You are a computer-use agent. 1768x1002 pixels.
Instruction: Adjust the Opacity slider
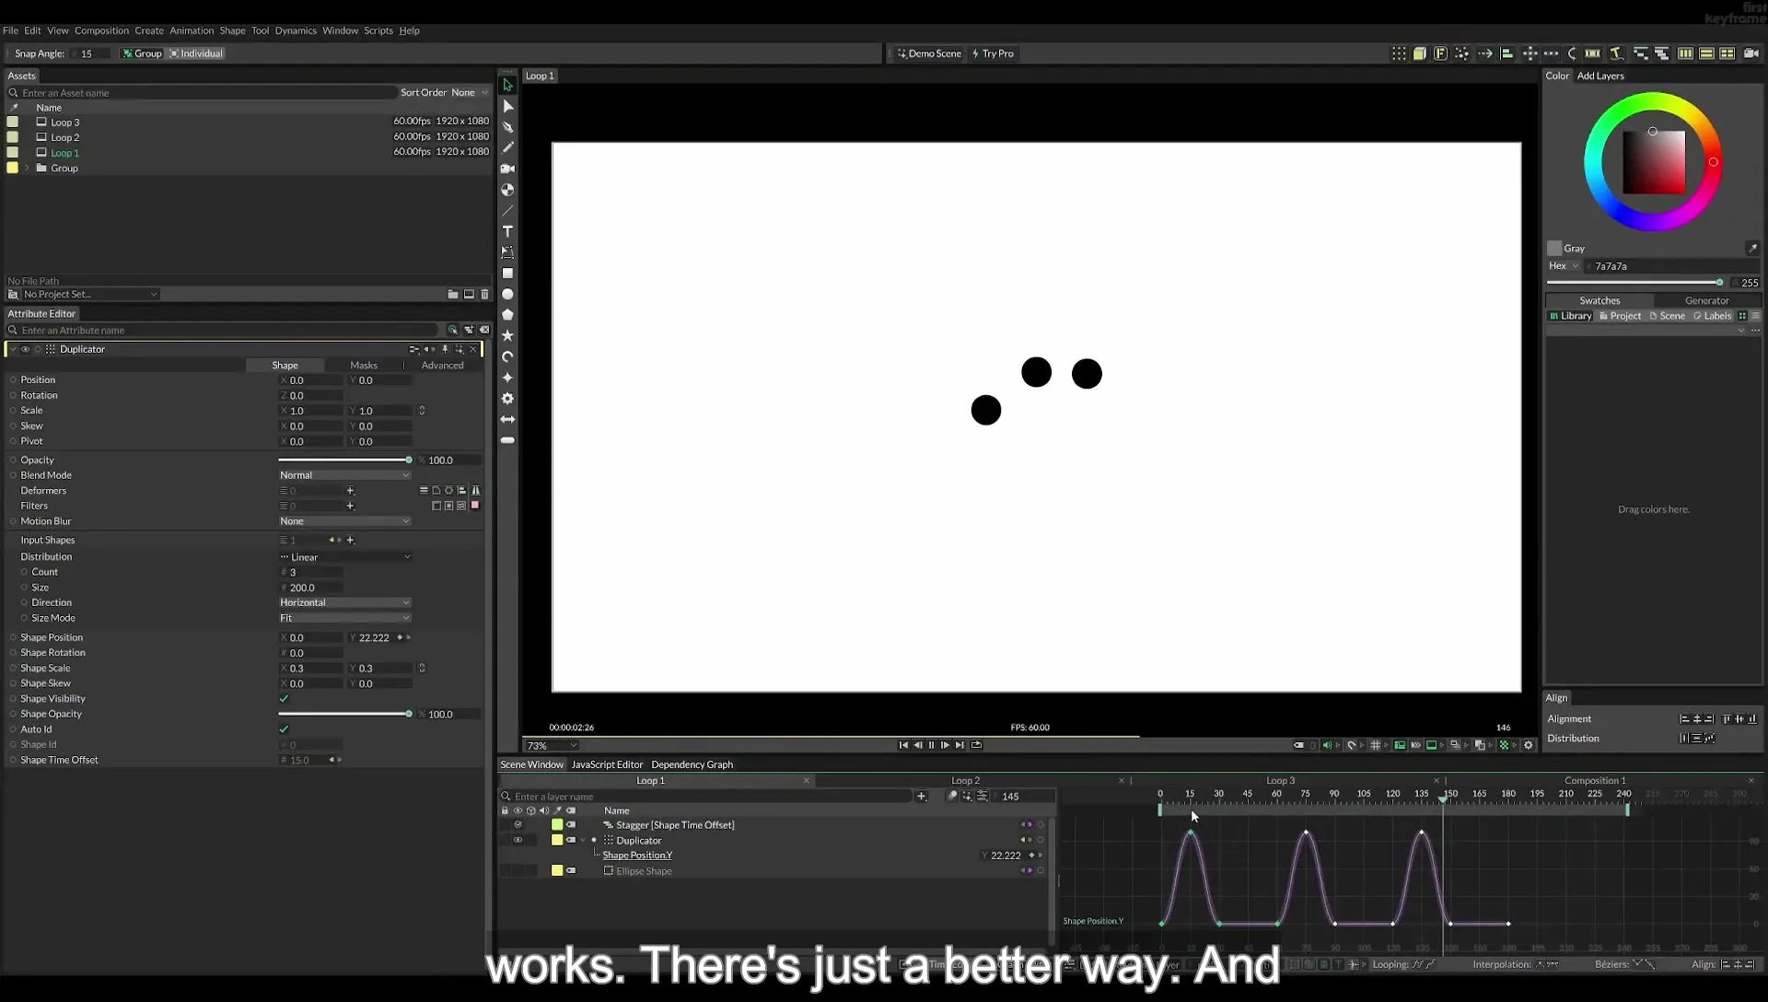[344, 460]
